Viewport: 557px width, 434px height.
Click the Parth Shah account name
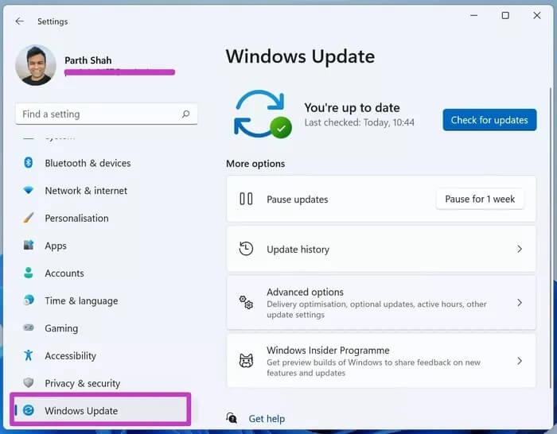pyautogui.click(x=88, y=60)
